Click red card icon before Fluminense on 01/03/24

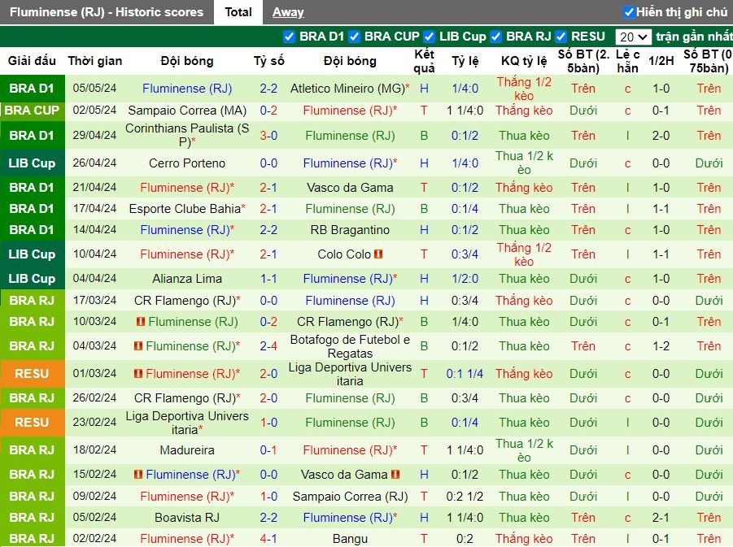click(x=138, y=373)
